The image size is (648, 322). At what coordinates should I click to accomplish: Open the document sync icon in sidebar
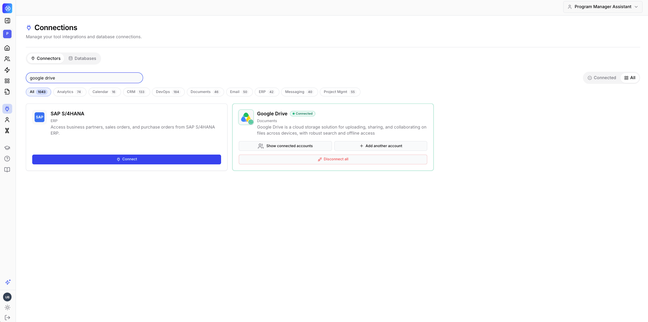tap(7, 92)
